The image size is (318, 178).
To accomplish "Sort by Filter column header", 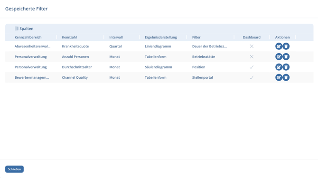I will pos(196,37).
